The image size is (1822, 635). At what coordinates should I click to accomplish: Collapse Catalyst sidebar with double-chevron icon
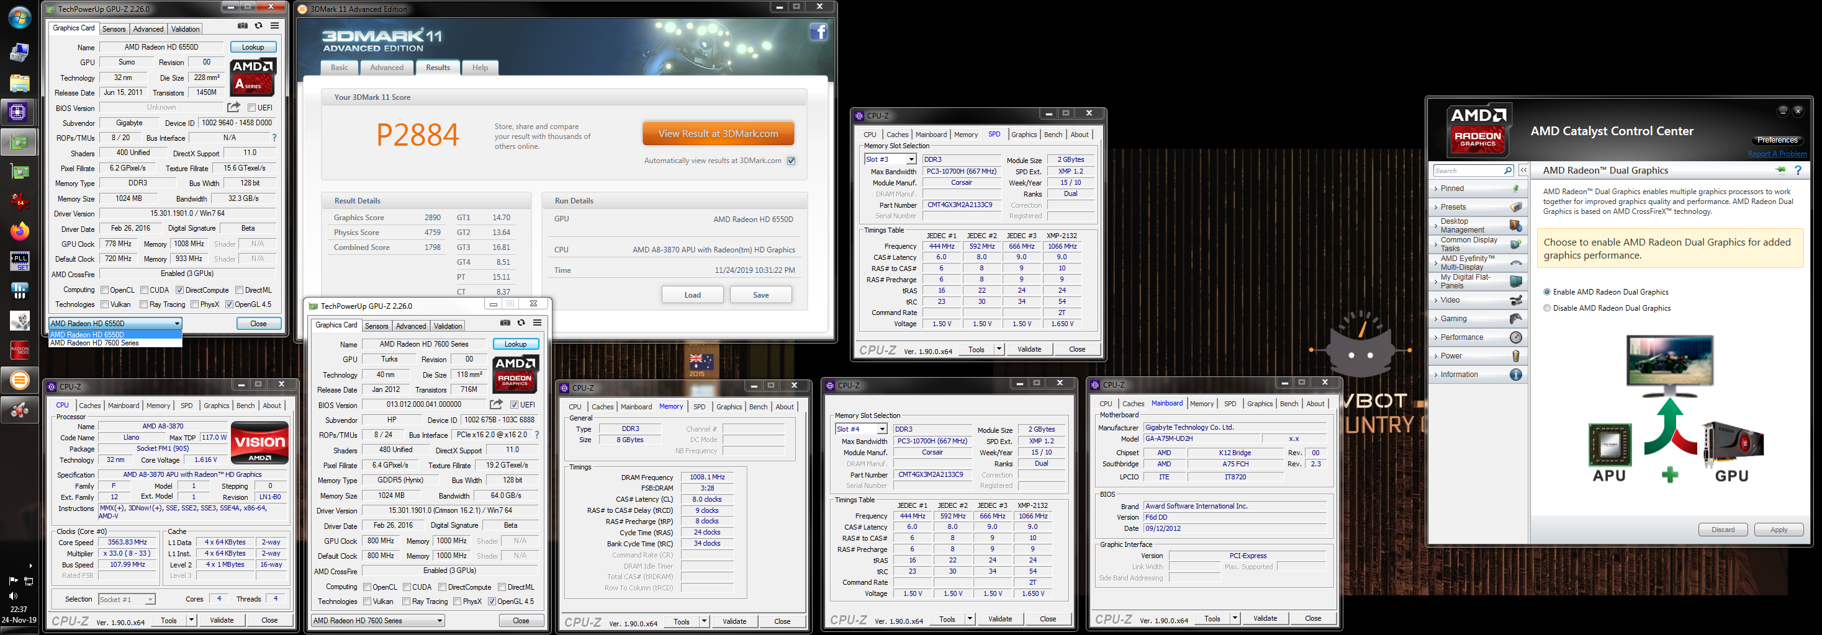pos(1523,171)
